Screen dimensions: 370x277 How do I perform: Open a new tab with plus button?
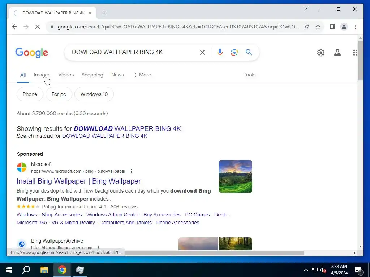tap(104, 13)
